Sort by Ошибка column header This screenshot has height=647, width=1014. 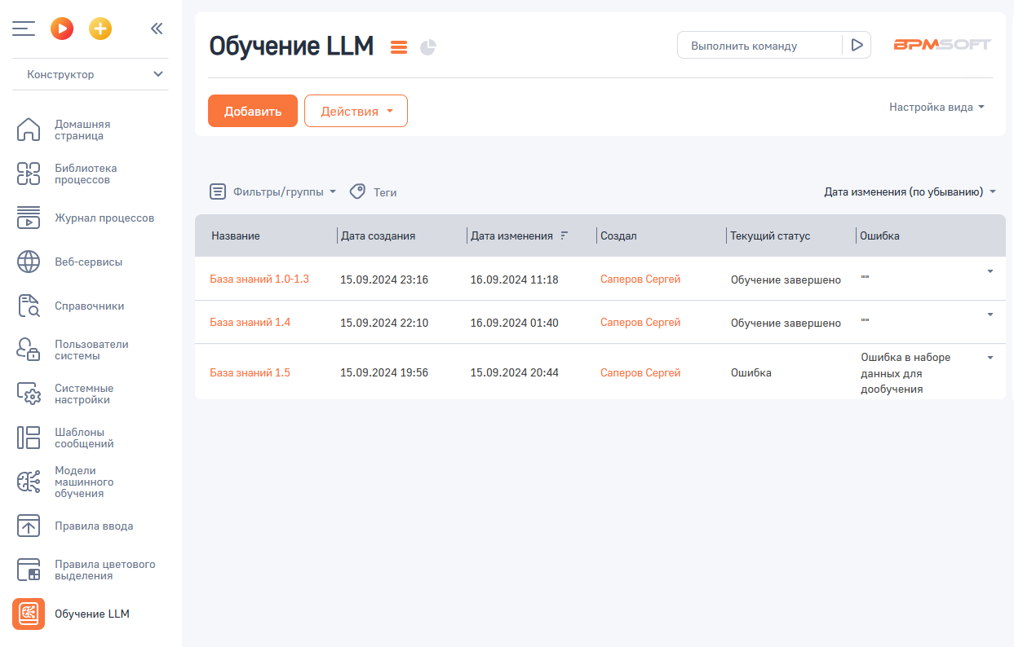(880, 235)
